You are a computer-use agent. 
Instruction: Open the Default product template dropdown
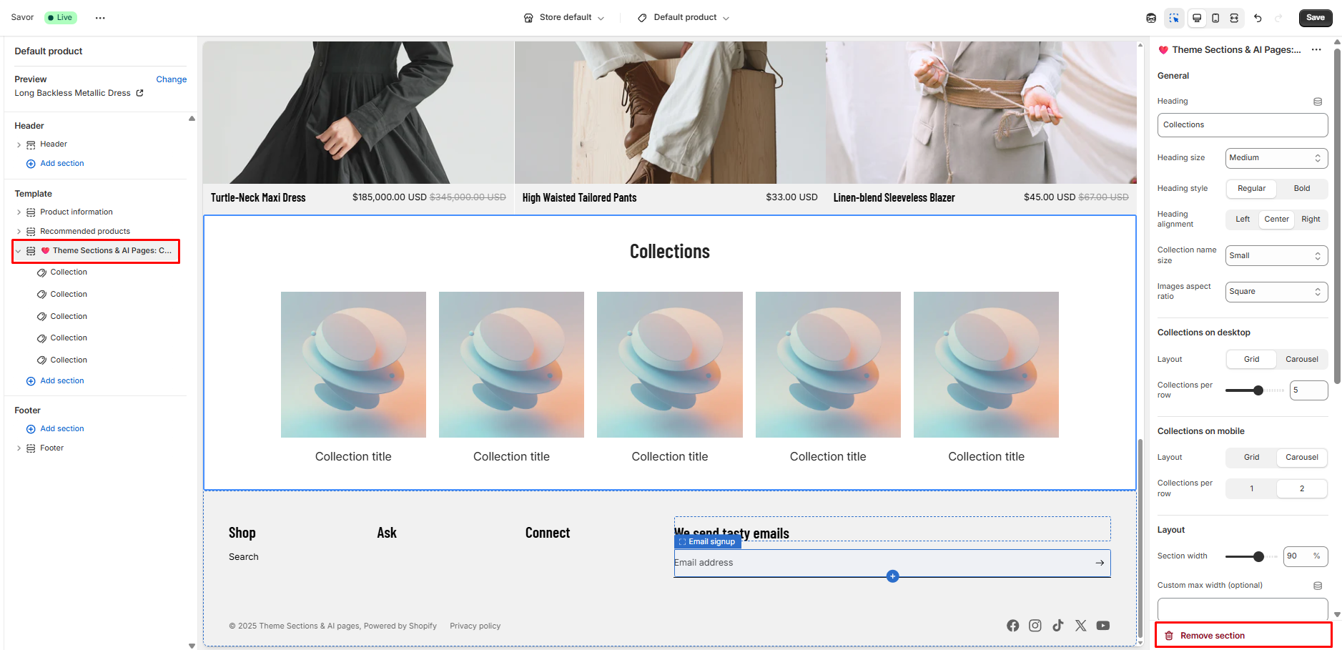684,18
